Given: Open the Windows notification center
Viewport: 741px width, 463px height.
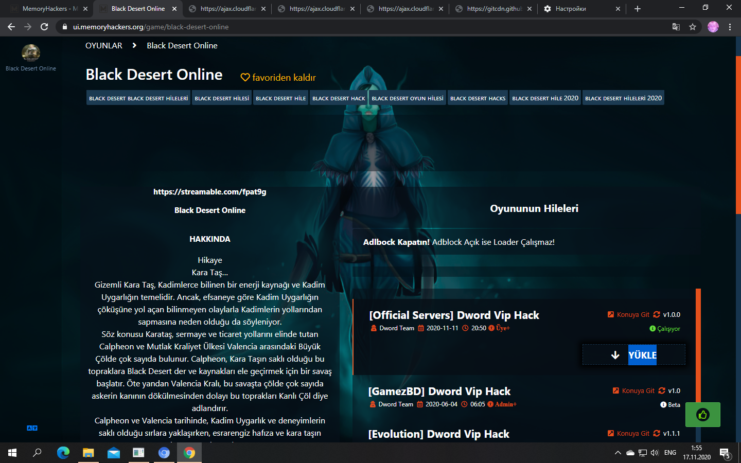Looking at the screenshot, I should (x=725, y=453).
